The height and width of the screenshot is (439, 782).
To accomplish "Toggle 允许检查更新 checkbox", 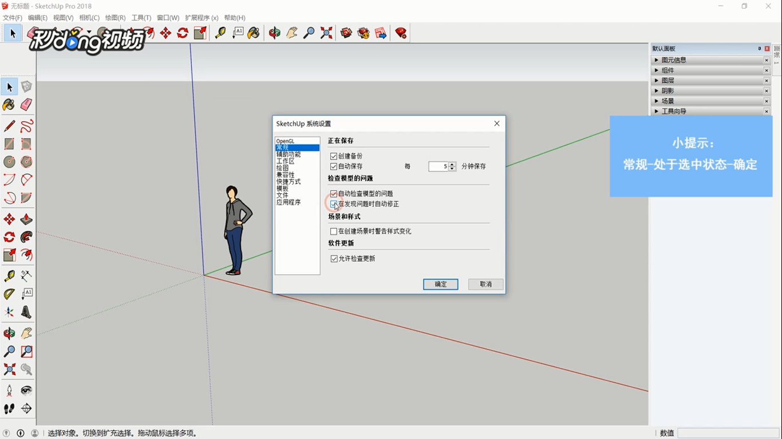I will [x=334, y=259].
